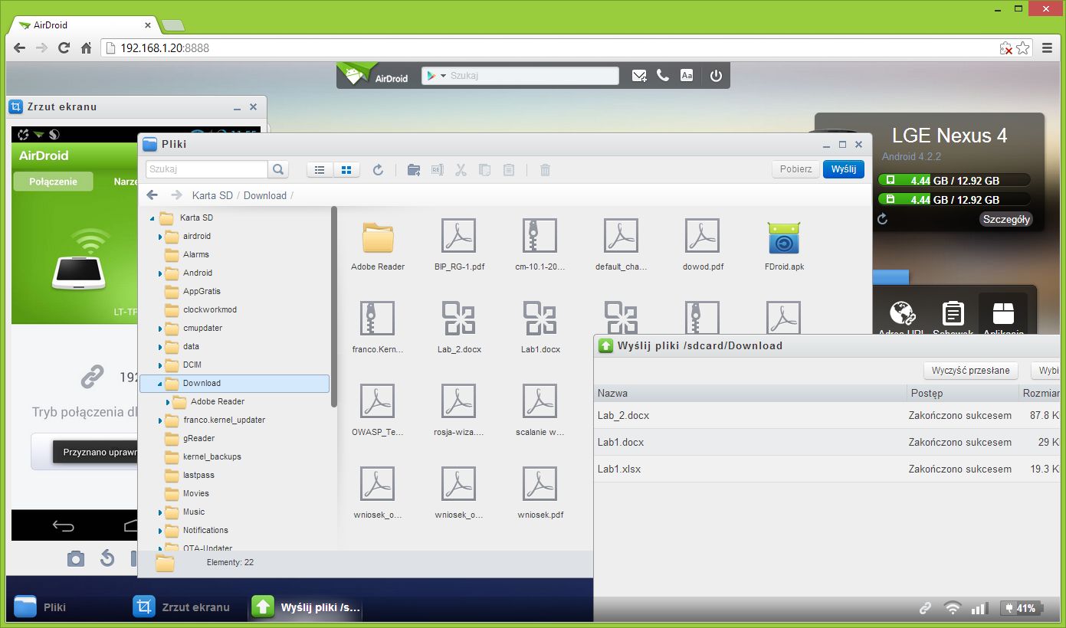Open the Aplikacje box icon
The height and width of the screenshot is (628, 1066).
pyautogui.click(x=1003, y=314)
